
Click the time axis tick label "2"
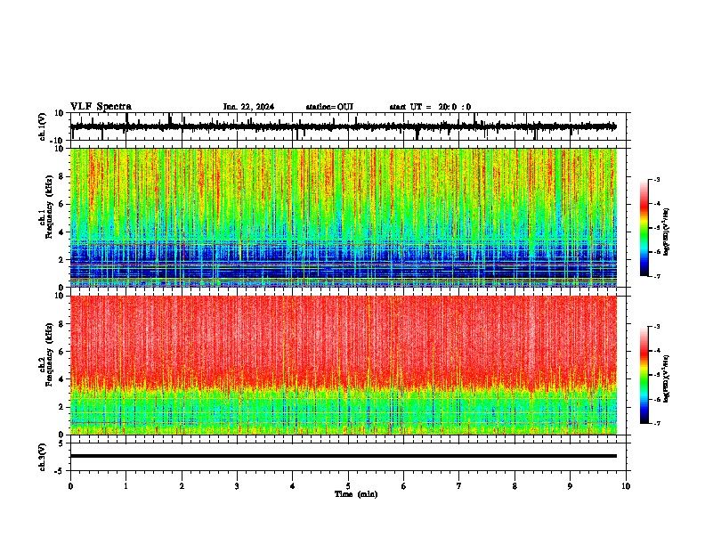(x=182, y=486)
